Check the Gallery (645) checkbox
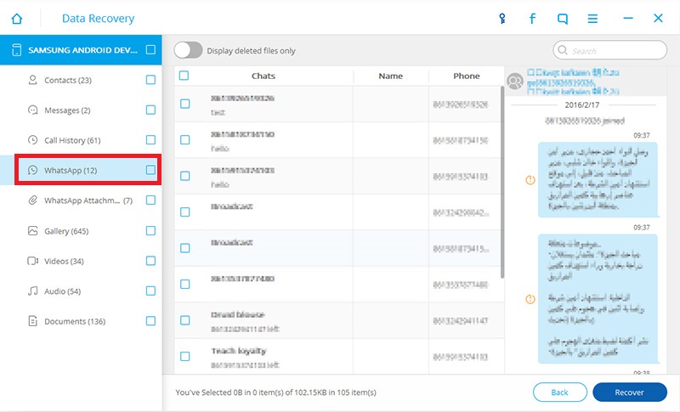The image size is (680, 412). 150,230
